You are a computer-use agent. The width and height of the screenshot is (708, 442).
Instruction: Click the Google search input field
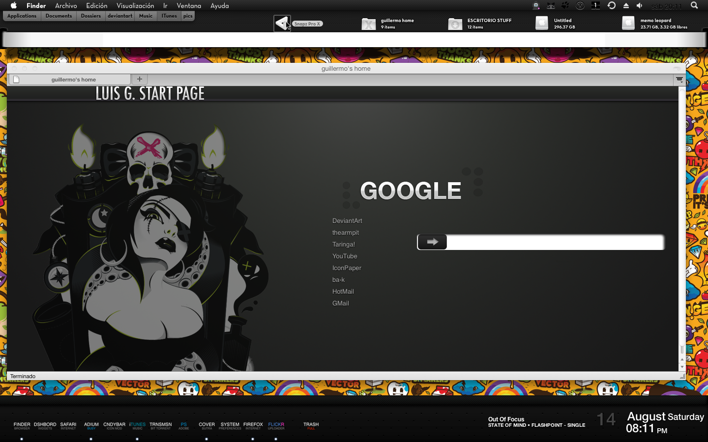pos(555,242)
